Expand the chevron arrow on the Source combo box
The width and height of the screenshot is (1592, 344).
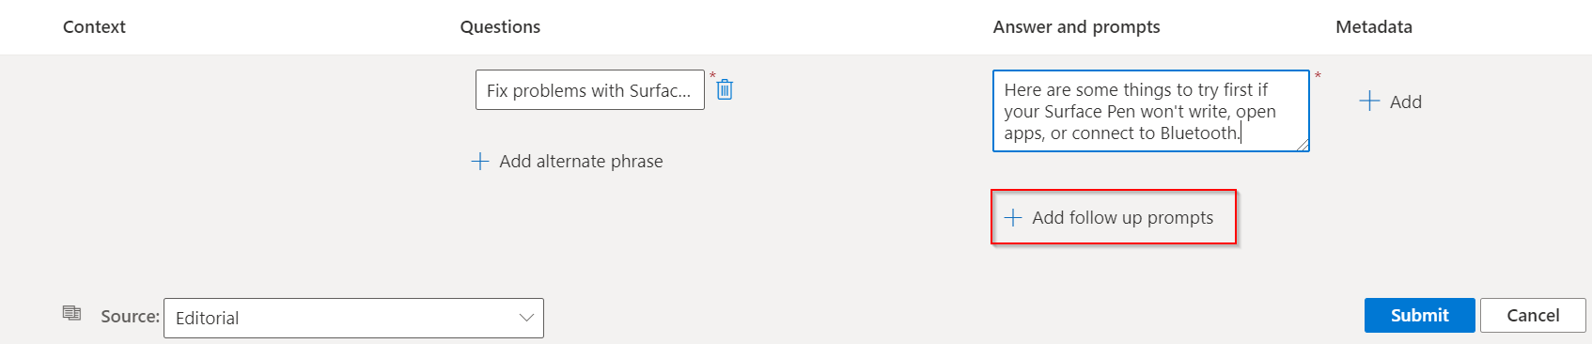coord(526,318)
